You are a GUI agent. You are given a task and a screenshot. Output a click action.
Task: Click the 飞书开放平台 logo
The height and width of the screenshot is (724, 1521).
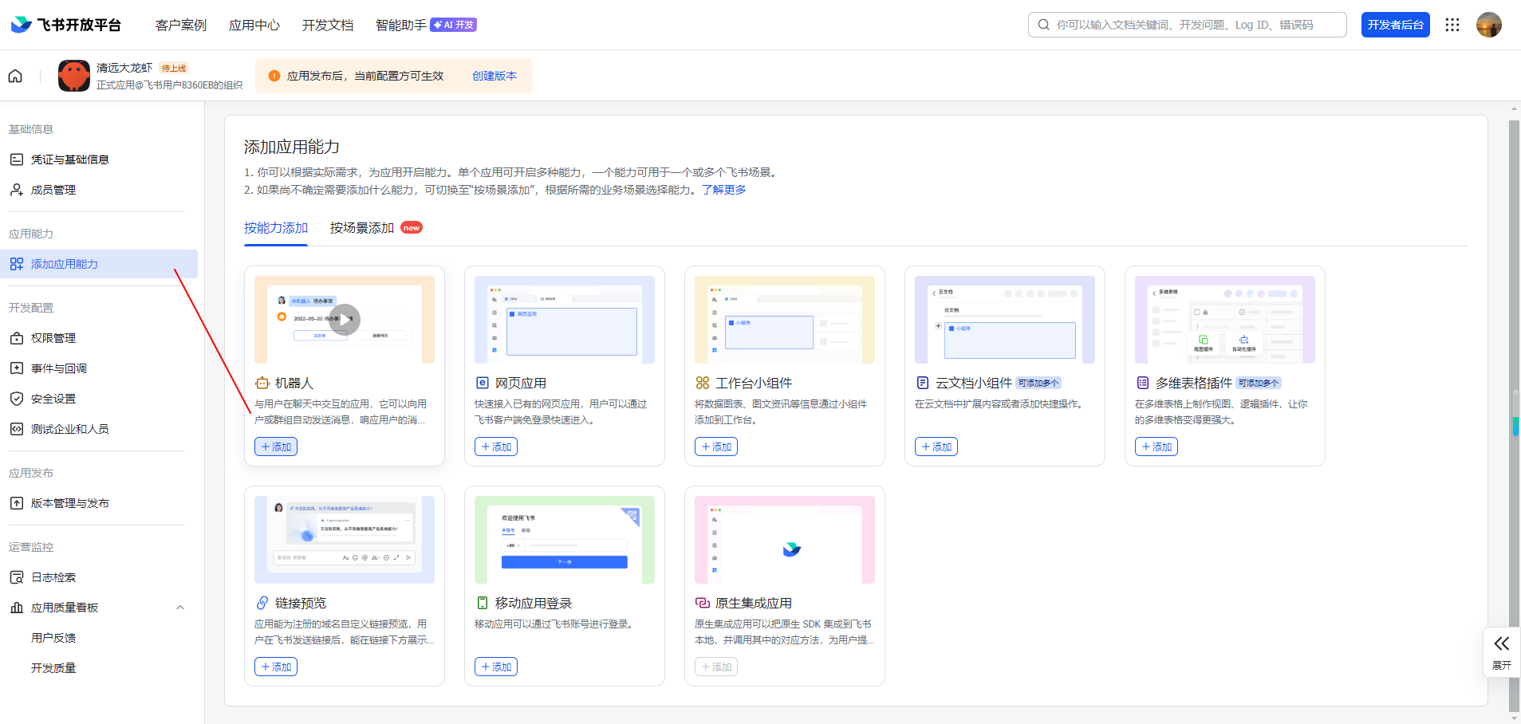point(65,24)
